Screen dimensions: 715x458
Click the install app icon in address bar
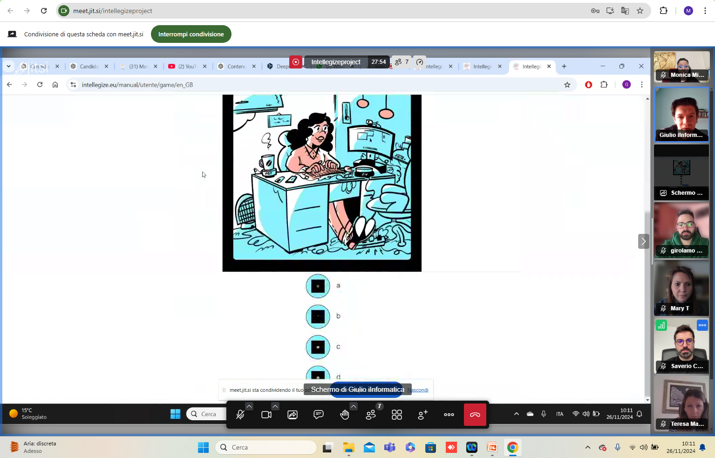tap(610, 11)
